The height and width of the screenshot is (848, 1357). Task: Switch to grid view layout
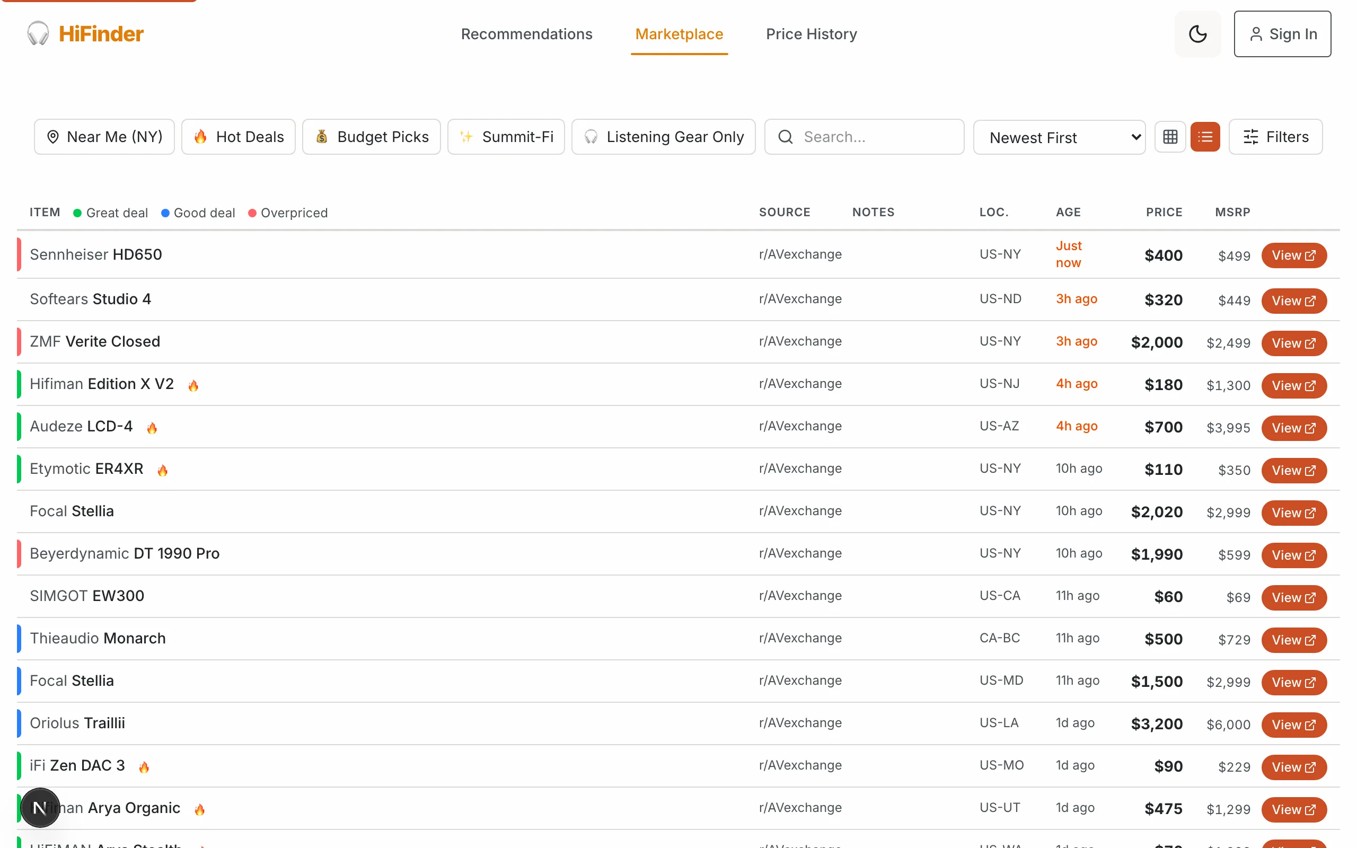tap(1170, 137)
